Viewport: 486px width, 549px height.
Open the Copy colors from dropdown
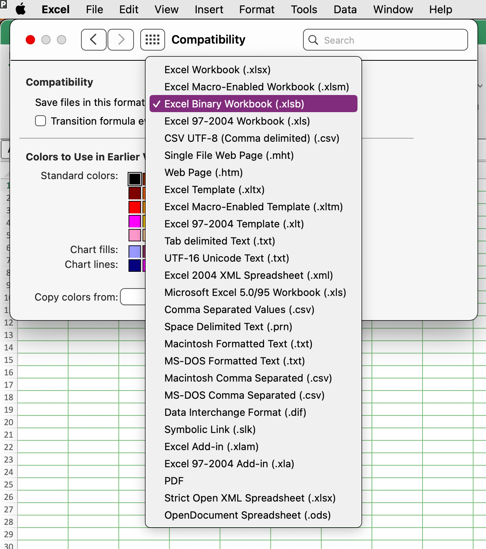tap(133, 297)
